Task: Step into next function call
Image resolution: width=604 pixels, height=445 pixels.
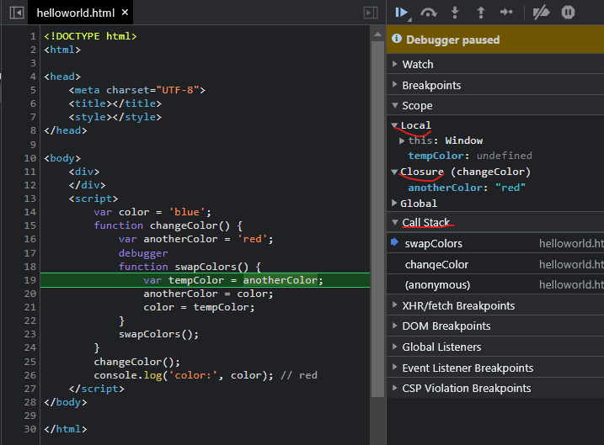Action: tap(456, 12)
